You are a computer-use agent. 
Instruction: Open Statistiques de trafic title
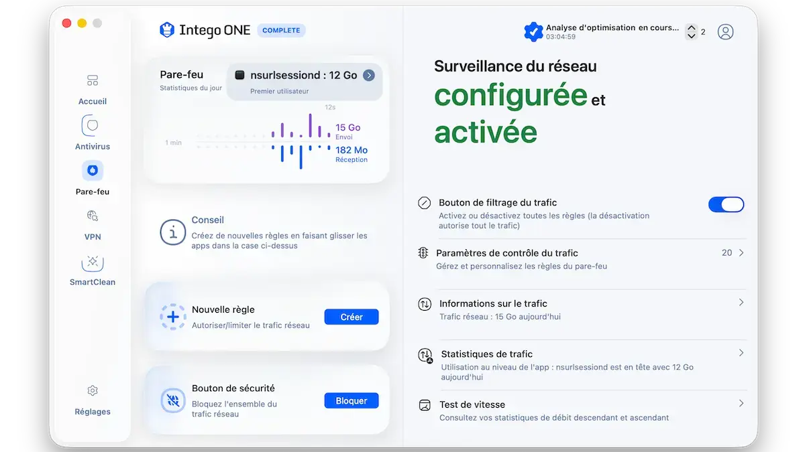pyautogui.click(x=487, y=354)
